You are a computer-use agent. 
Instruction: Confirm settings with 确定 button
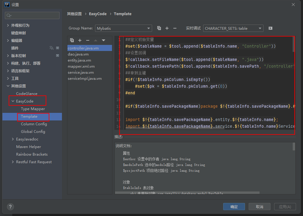pos(234,207)
